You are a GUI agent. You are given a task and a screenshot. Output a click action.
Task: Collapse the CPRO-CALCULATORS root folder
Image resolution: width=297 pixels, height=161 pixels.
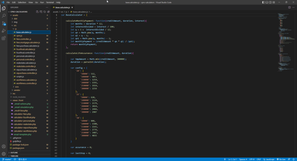coord(9,12)
